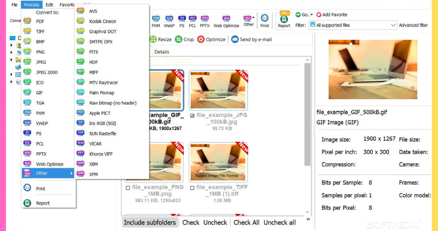Viewport: 438px width, 231px height.
Task: Choose AVS format icon in the submenu
Action: click(80, 11)
